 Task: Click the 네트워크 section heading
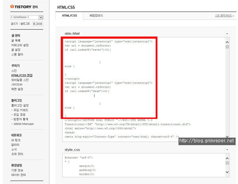(16, 135)
